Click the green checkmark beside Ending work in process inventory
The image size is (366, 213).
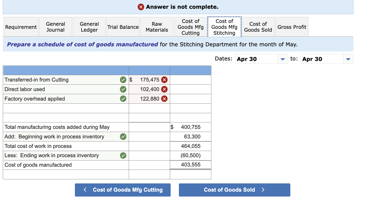click(x=123, y=155)
